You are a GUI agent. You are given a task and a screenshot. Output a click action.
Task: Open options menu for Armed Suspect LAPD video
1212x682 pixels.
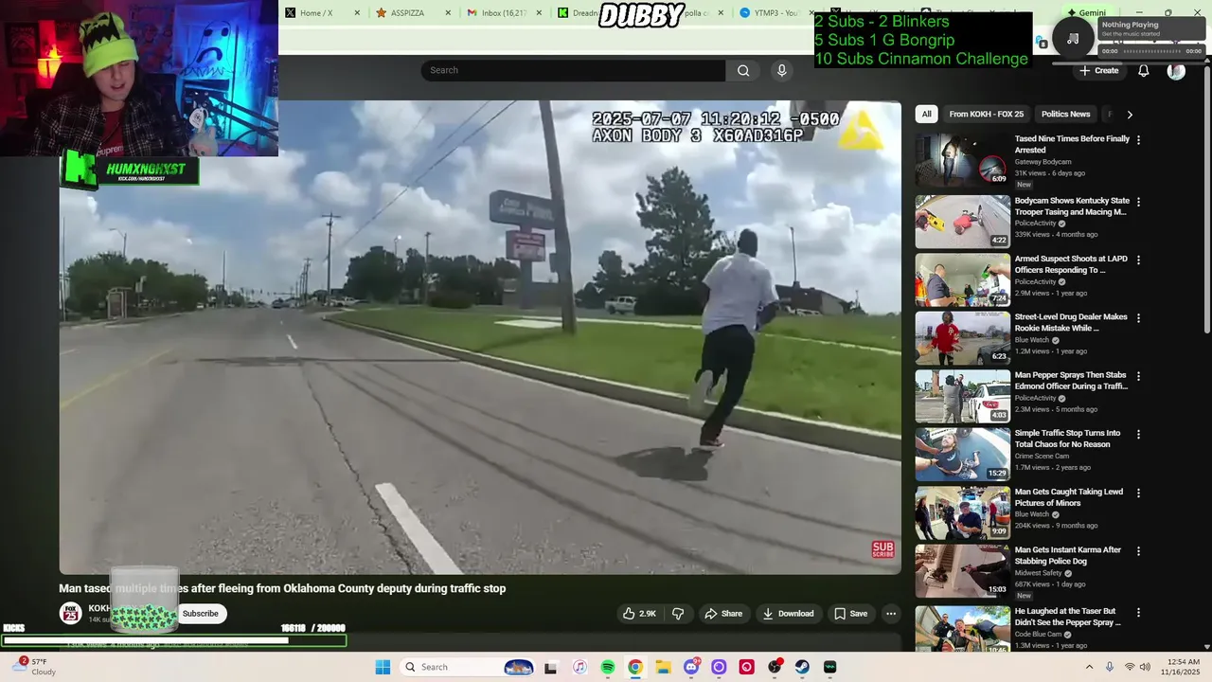(1138, 260)
